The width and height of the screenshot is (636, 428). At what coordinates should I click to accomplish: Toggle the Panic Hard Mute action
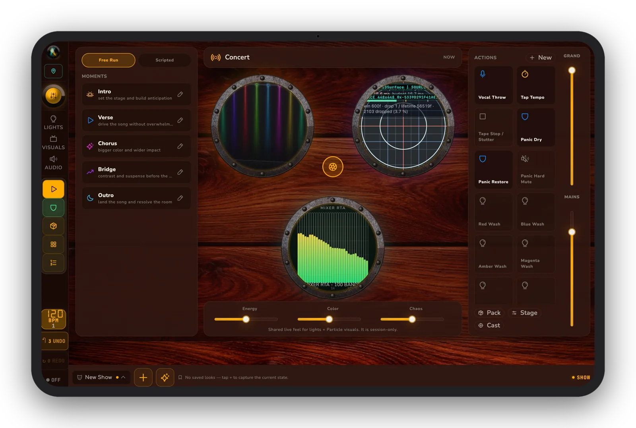pyautogui.click(x=536, y=170)
